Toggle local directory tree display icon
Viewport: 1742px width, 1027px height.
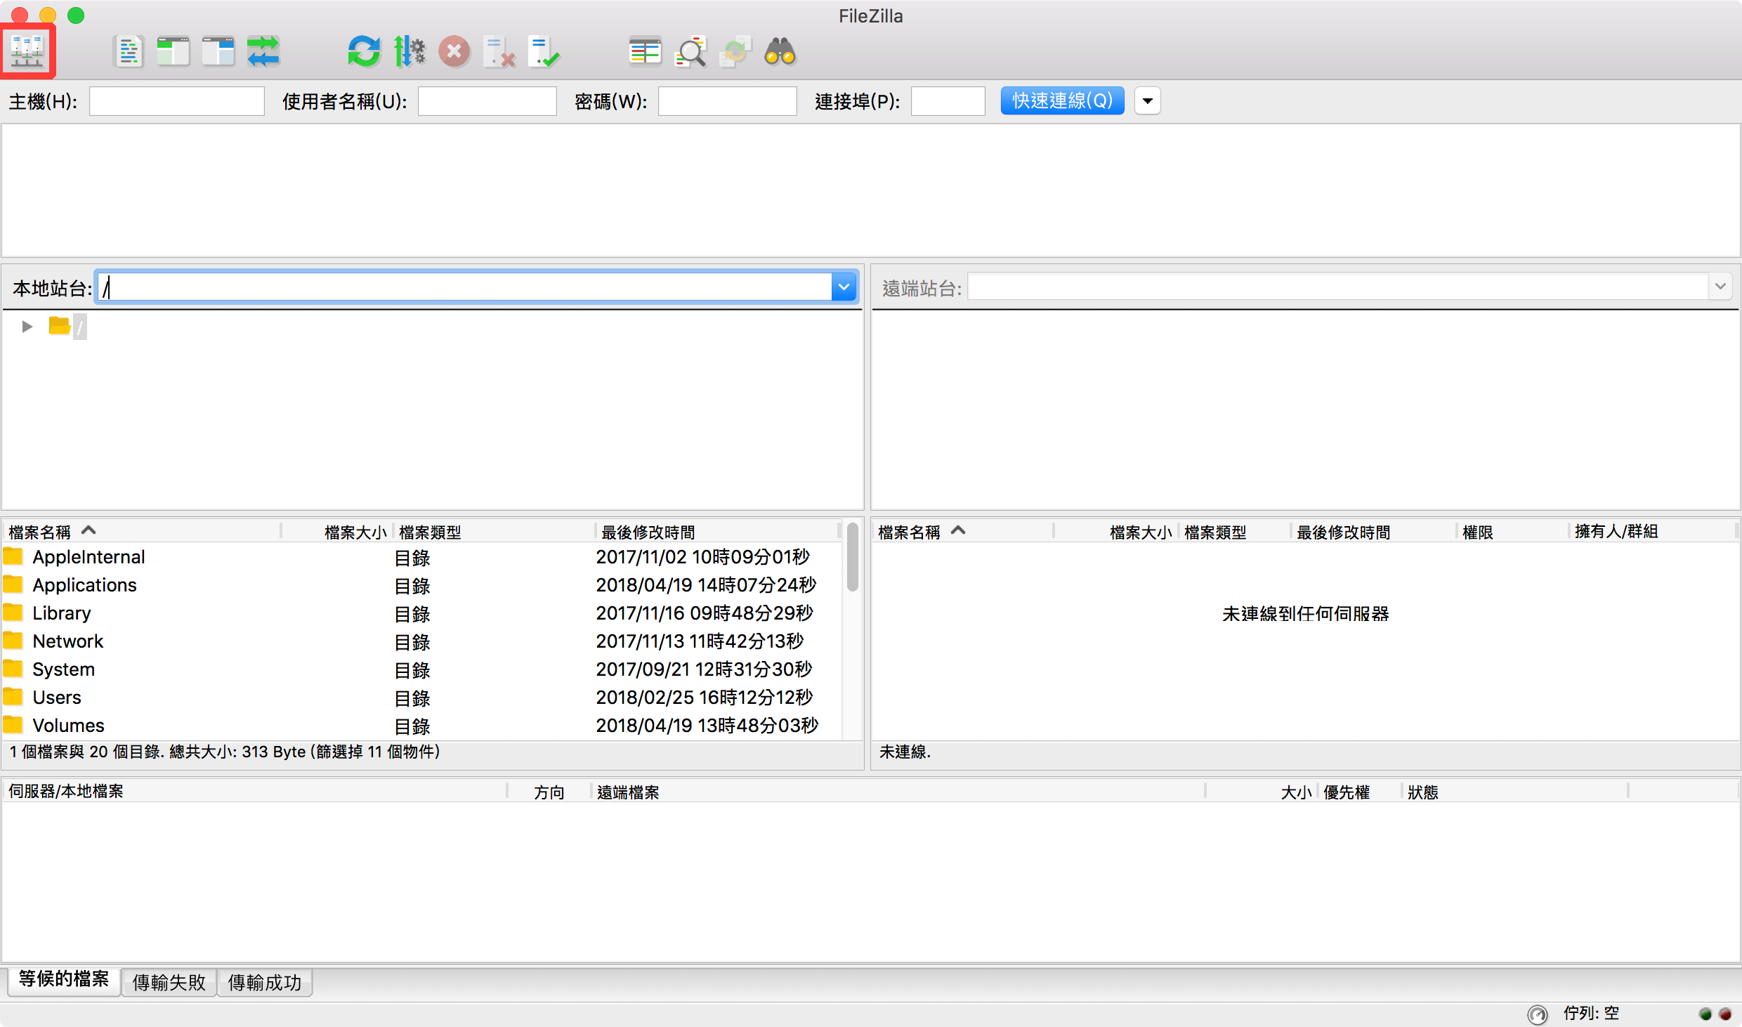point(173,52)
